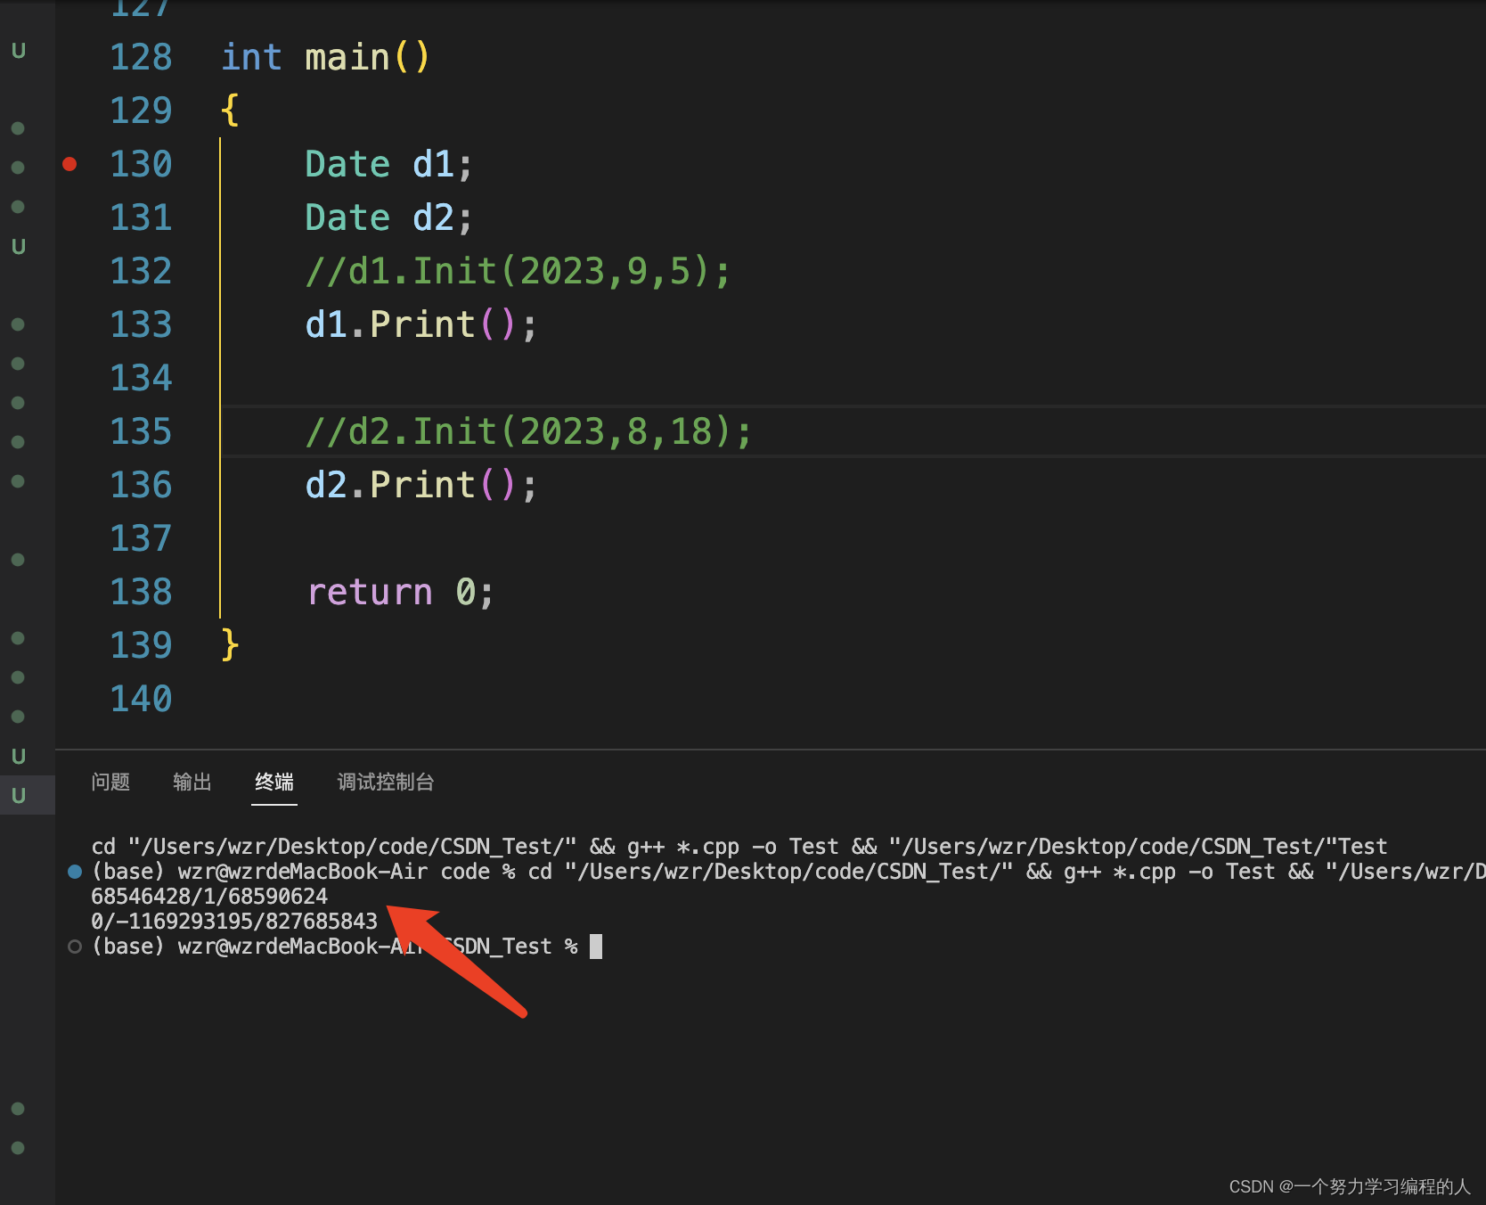Click the first 'cd ... g++ *.cpp' command line
Image resolution: width=1486 pixels, height=1205 pixels.
(739, 846)
